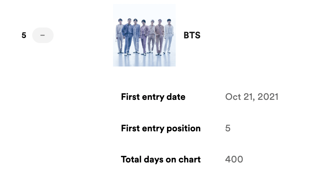
Task: Select the chart rank number 5
Action: click(24, 35)
